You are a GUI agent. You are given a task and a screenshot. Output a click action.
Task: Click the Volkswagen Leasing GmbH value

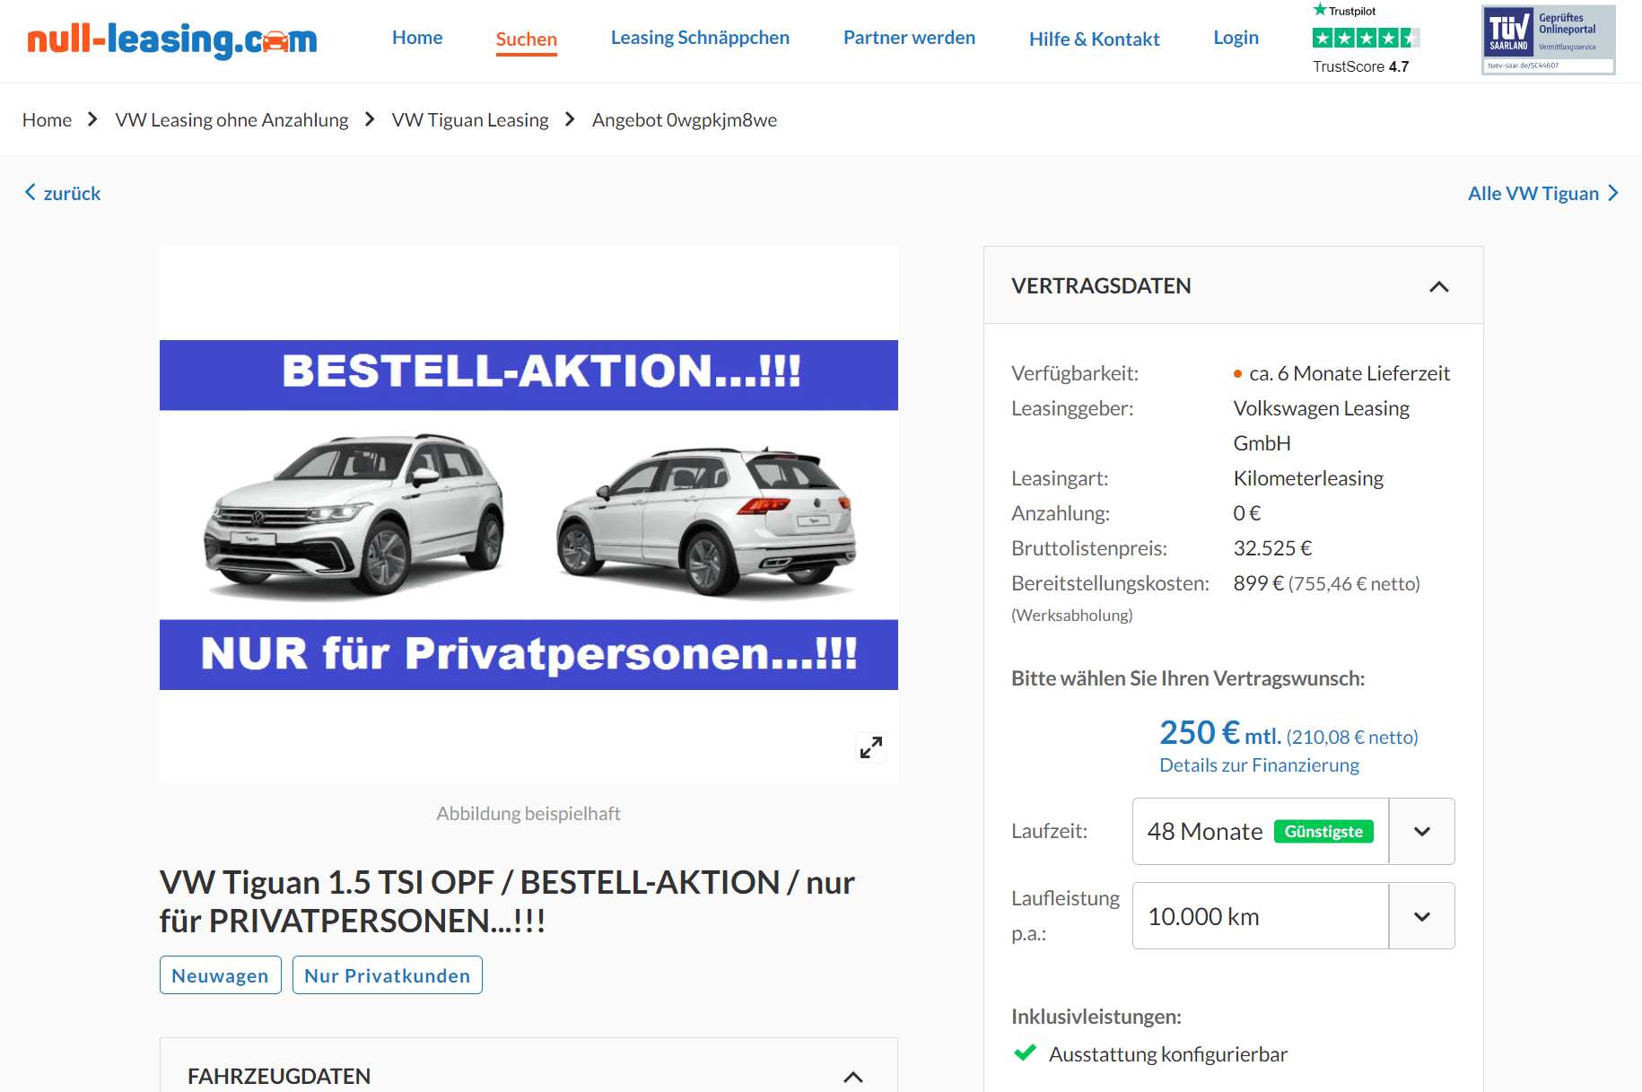[x=1321, y=425]
